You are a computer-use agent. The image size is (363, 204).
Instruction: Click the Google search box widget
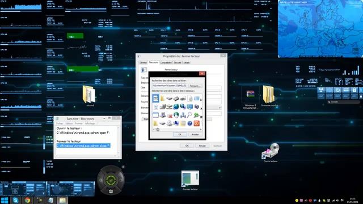click(344, 102)
